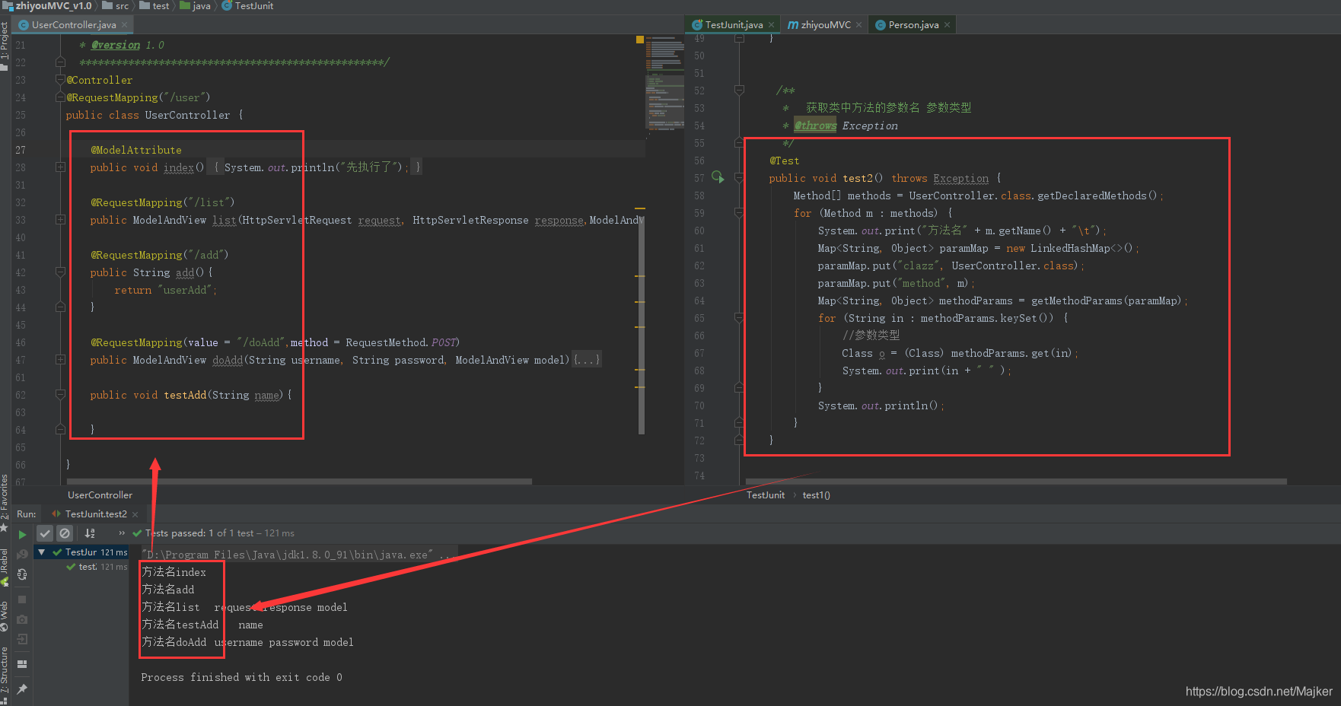
Task: Toggle show ignored tests button
Action: tap(65, 533)
